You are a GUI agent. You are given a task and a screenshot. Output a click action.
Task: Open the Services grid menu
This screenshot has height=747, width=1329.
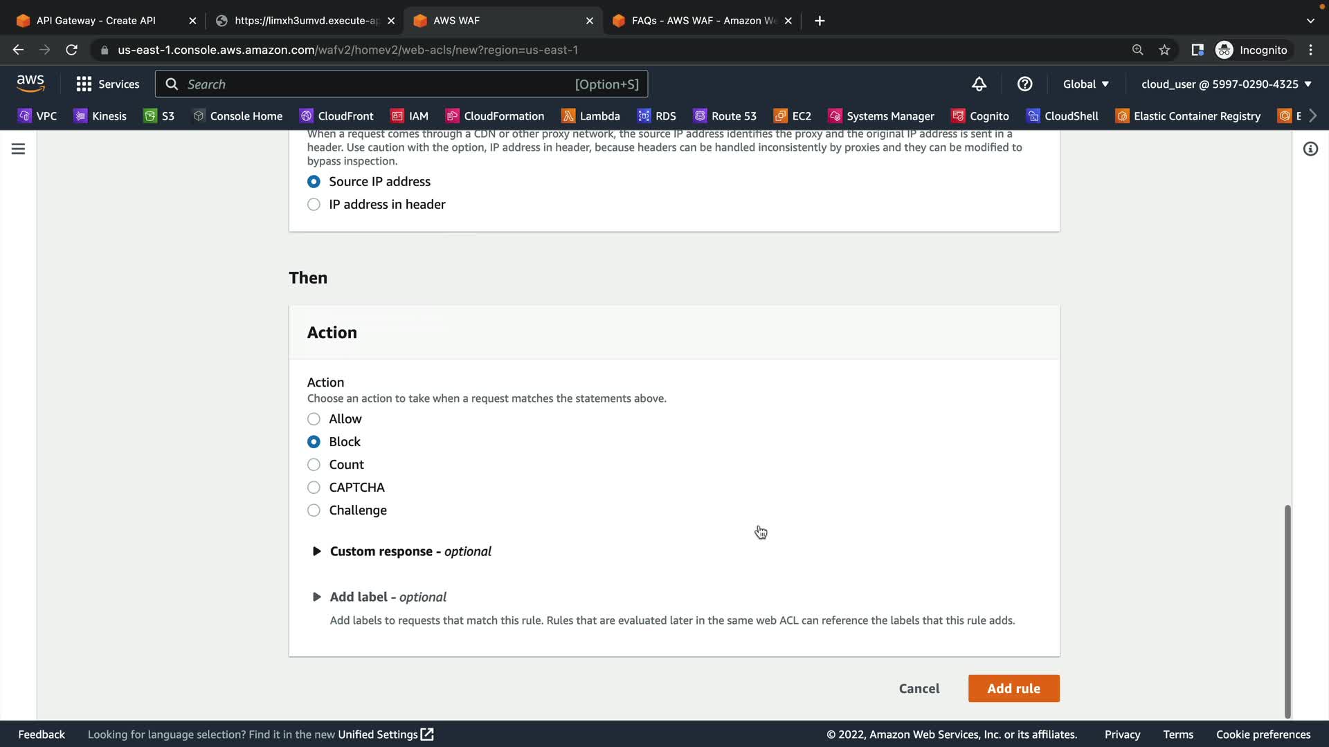[x=107, y=84]
